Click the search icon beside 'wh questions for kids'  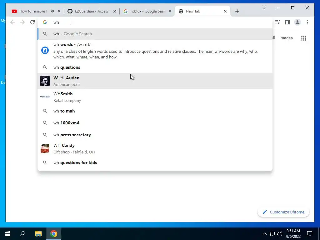coord(45,162)
